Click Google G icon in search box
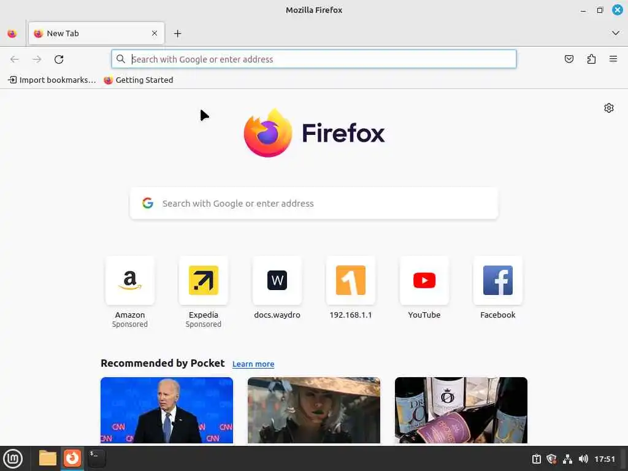 click(x=148, y=203)
